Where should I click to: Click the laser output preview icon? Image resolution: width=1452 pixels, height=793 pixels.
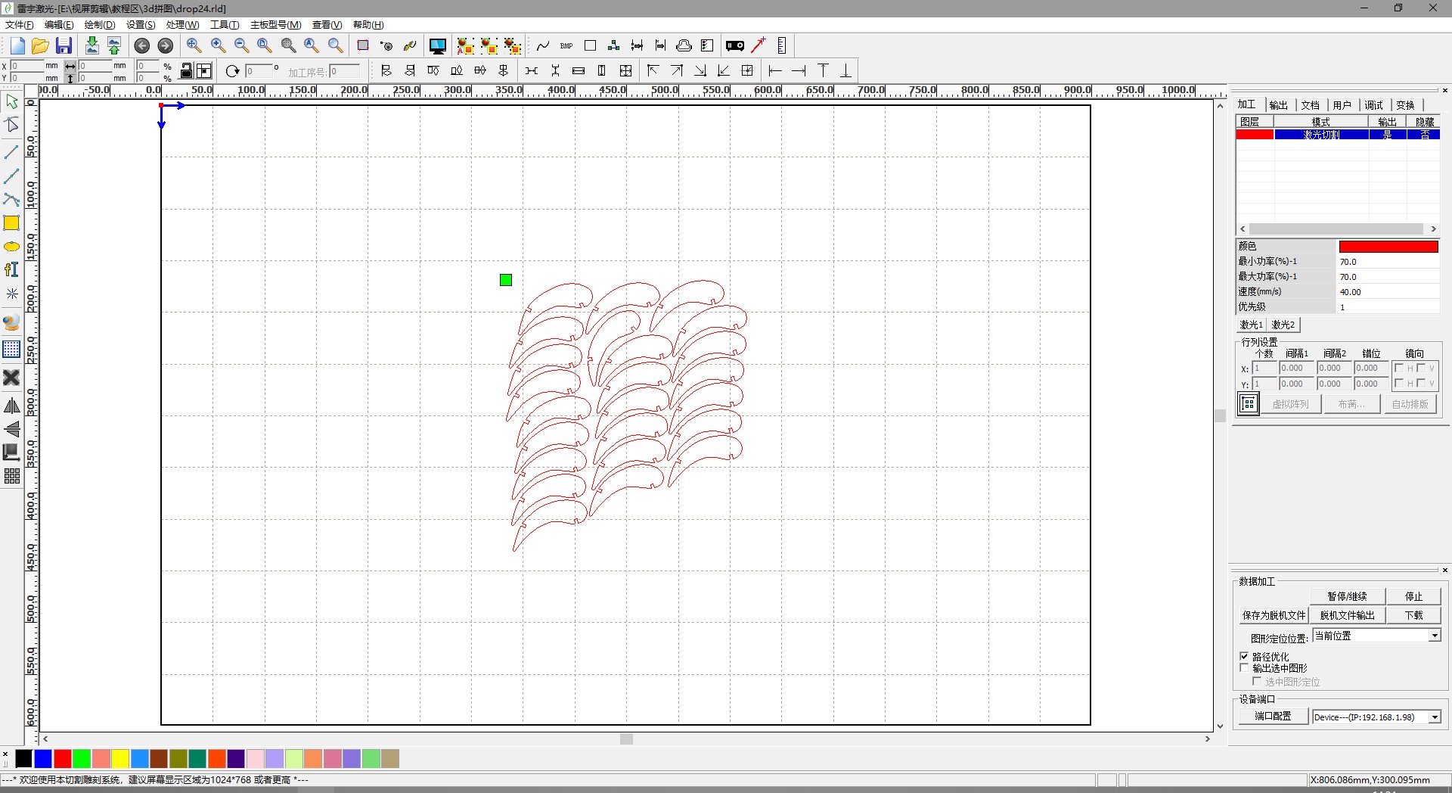[x=437, y=45]
